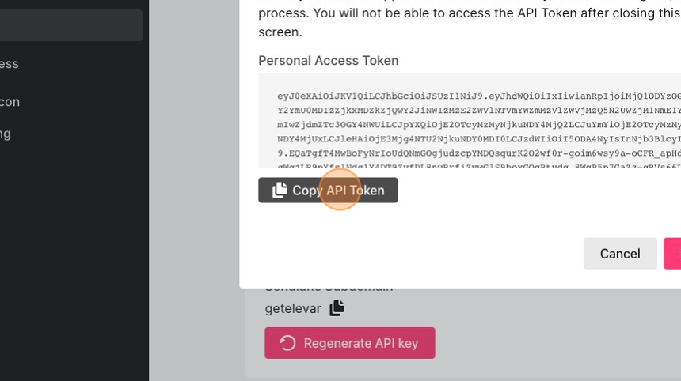The image size is (681, 381).
Task: Click the token line starting with Y2YmU0MDIz
Action: (x=479, y=111)
